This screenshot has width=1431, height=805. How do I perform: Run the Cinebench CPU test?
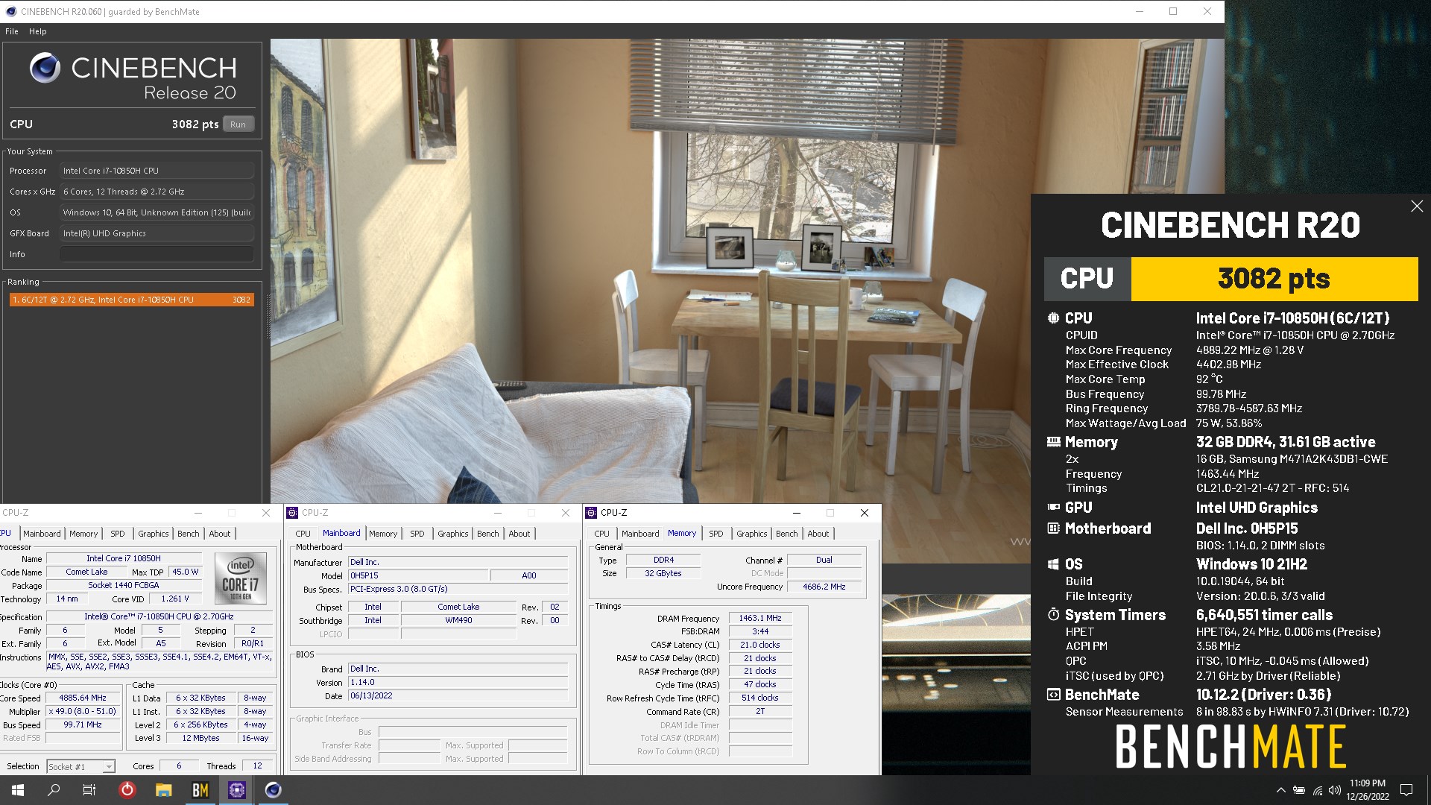click(238, 124)
